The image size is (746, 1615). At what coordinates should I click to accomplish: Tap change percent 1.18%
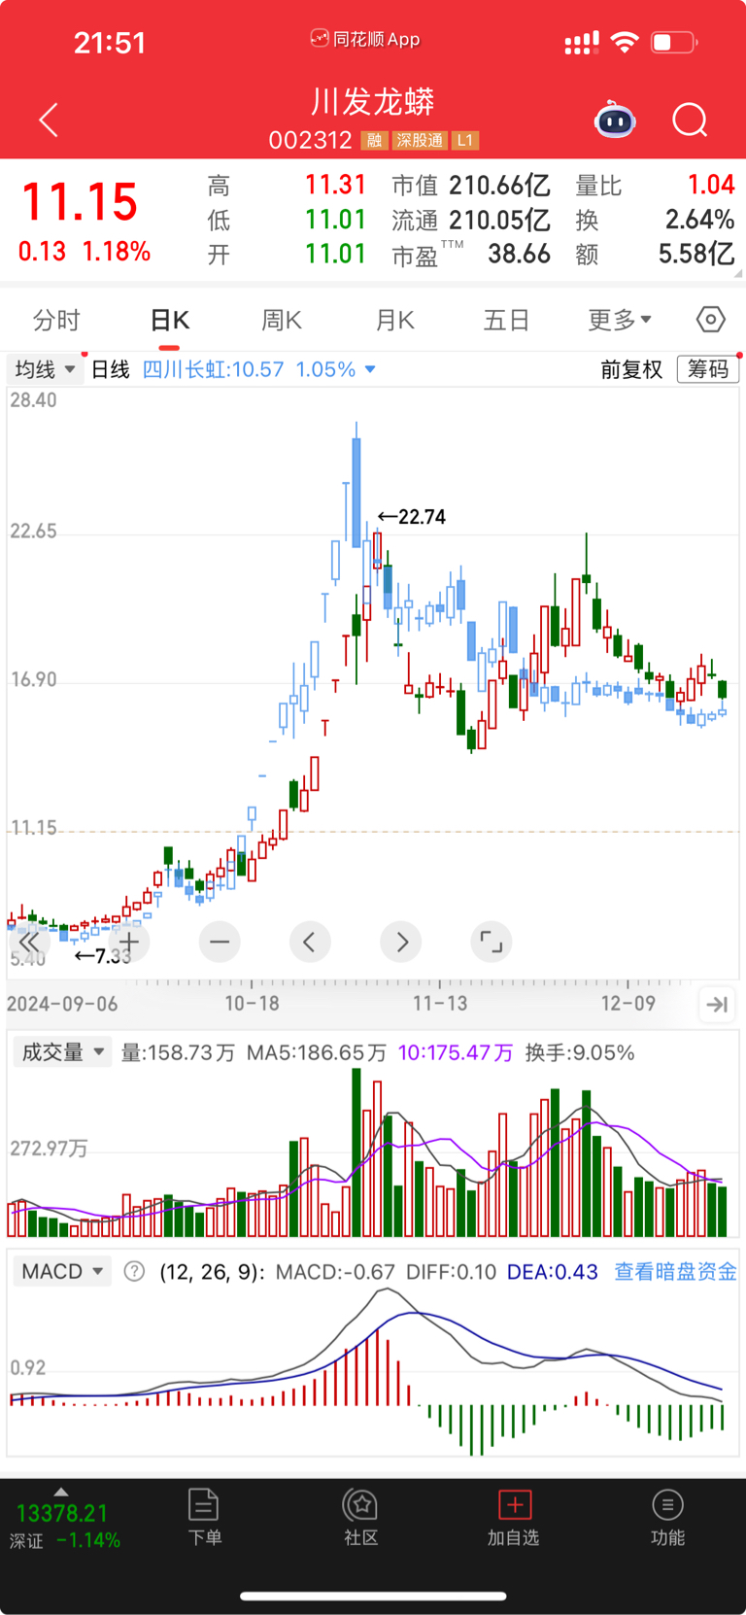click(x=117, y=252)
